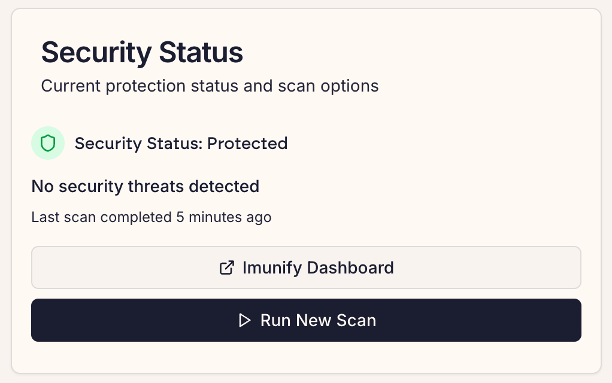Click the Imunify Dashboard button text
Image resolution: width=612 pixels, height=383 pixels.
coord(318,268)
